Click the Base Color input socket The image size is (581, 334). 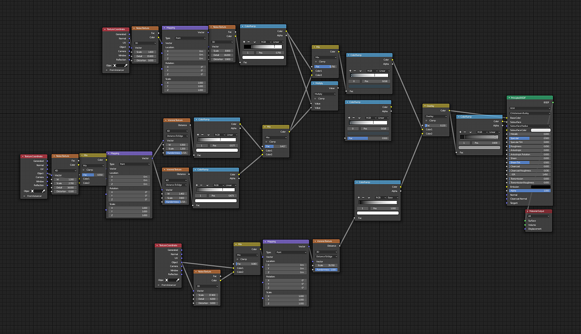click(507, 118)
